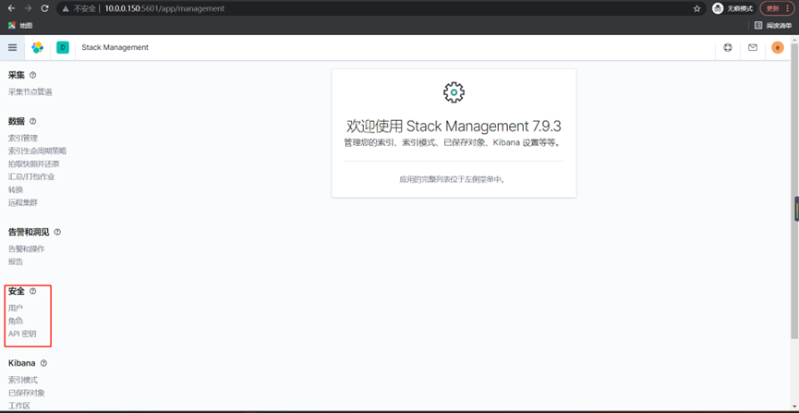Bookmark page with star icon
Screen dimensions: 799x413
(x=697, y=8)
